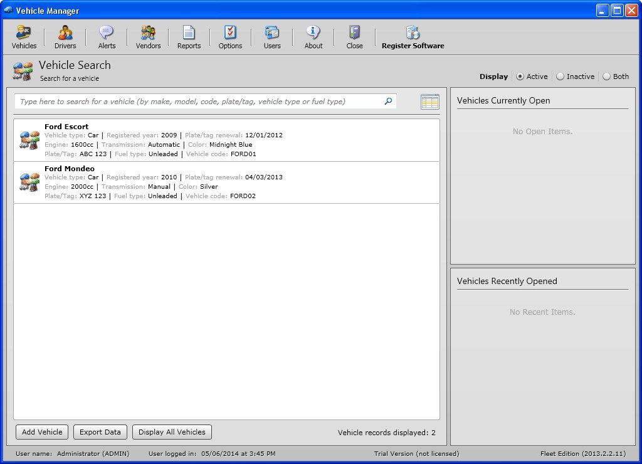Click the Users toolbar icon
Viewport: 642px width, 464px height.
pos(272,36)
